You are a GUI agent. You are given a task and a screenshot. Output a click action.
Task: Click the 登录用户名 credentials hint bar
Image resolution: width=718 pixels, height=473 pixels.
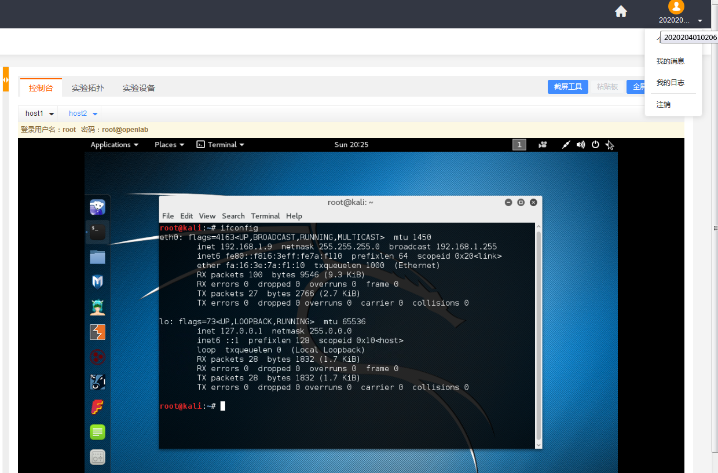pos(351,130)
